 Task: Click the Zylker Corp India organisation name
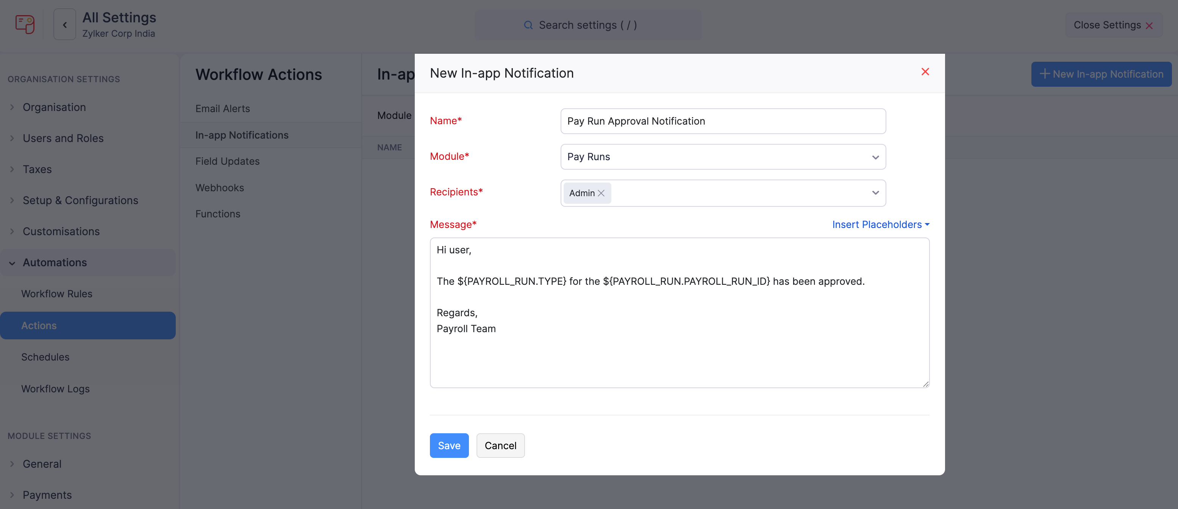119,33
